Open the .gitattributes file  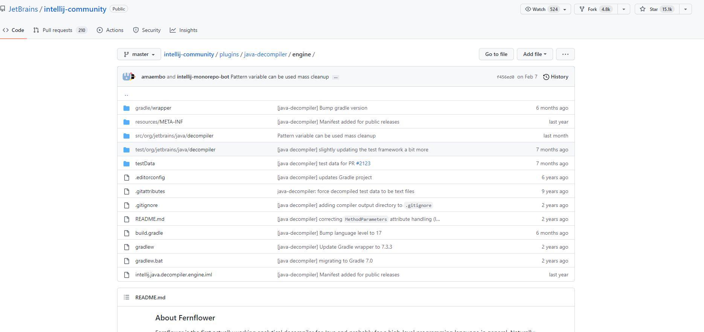(150, 191)
